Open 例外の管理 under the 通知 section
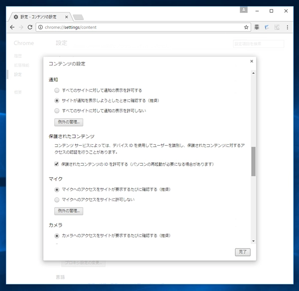 (x=69, y=122)
